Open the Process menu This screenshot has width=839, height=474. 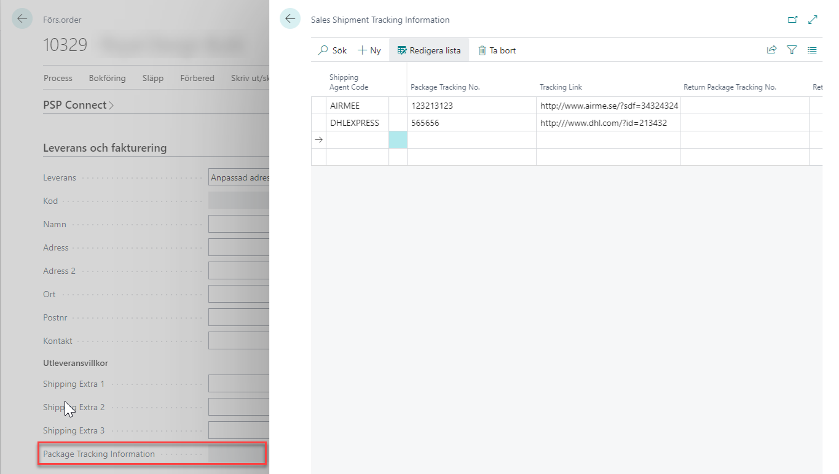[58, 78]
